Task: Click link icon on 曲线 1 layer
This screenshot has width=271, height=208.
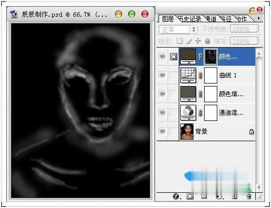Action: 200,75
